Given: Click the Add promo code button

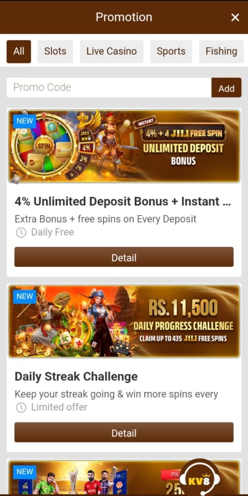Looking at the screenshot, I should pyautogui.click(x=227, y=88).
